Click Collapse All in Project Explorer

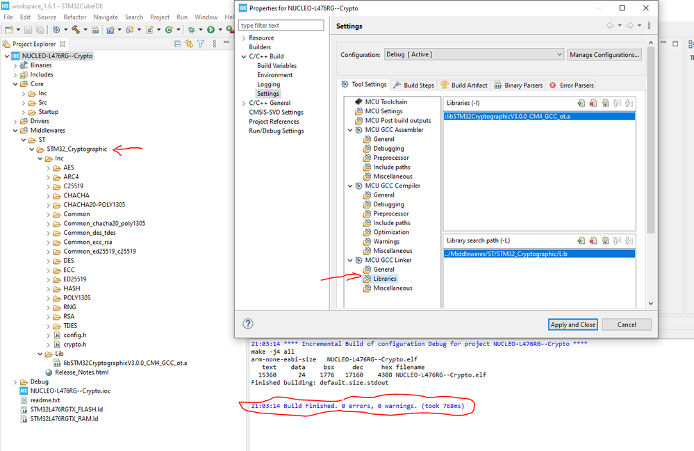point(177,44)
